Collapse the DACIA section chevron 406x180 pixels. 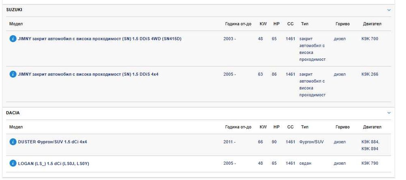(x=389, y=113)
